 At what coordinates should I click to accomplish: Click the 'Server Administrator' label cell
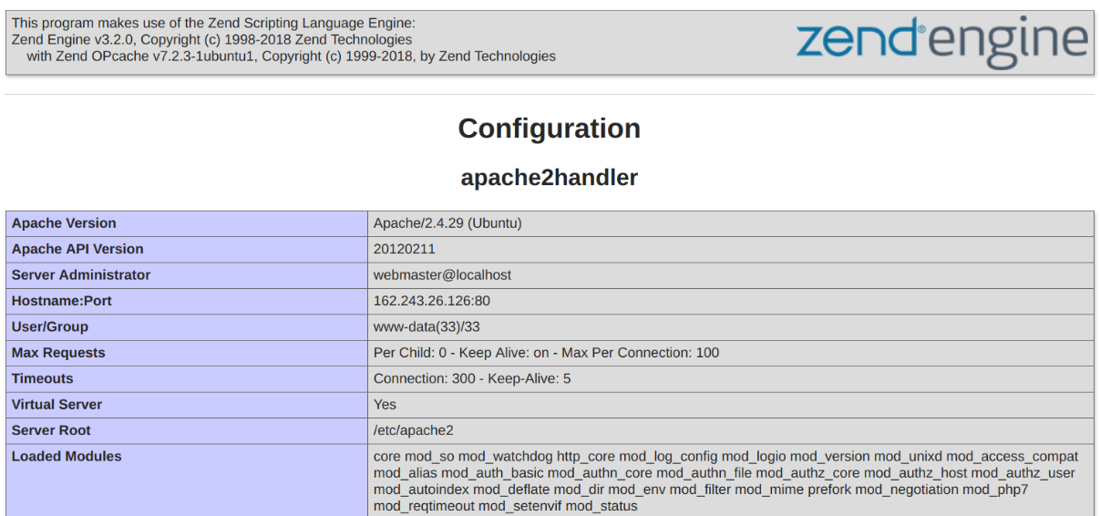[187, 275]
